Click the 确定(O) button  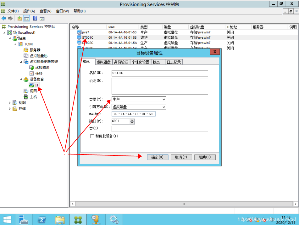click(157, 157)
